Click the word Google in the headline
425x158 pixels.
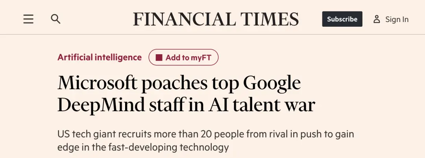272,83
